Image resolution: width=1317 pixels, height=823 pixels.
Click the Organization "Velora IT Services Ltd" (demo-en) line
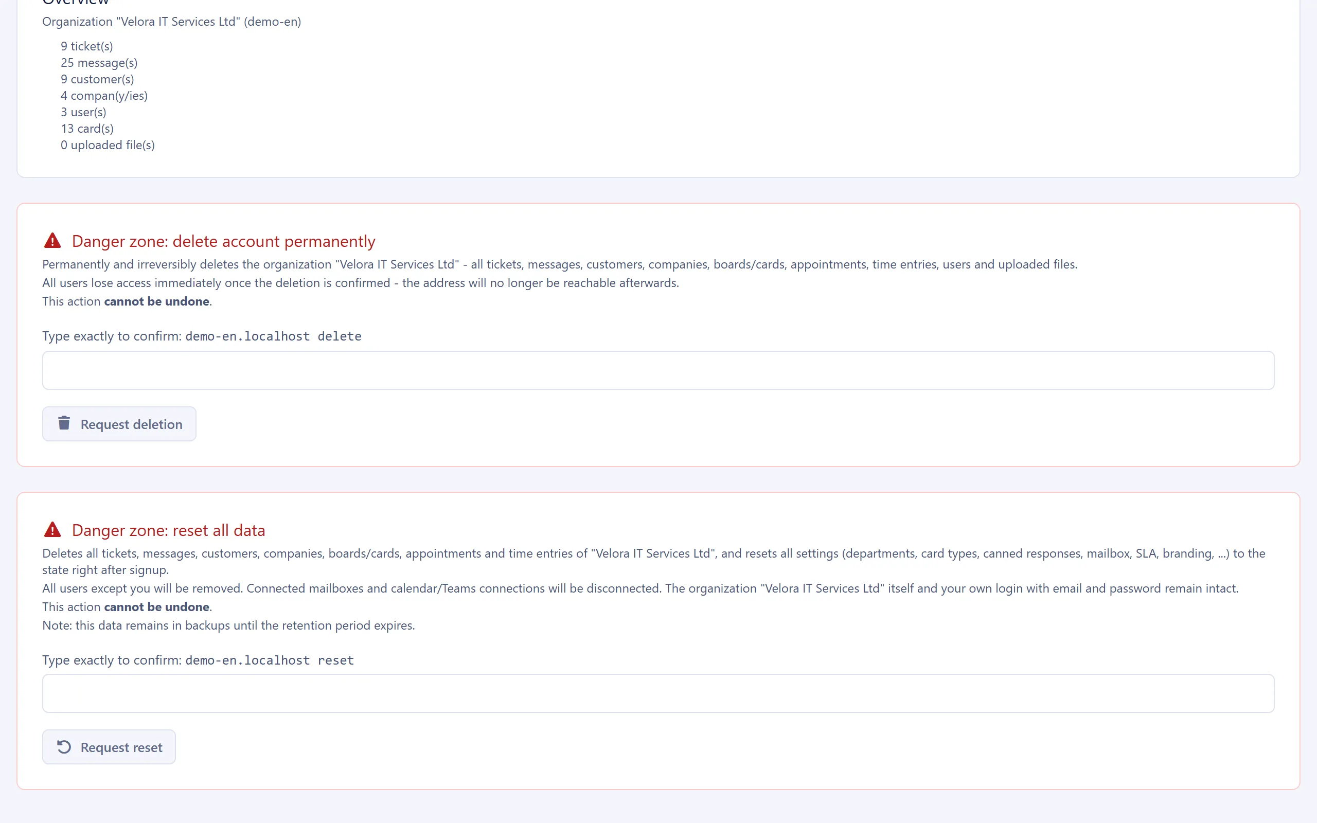click(171, 22)
